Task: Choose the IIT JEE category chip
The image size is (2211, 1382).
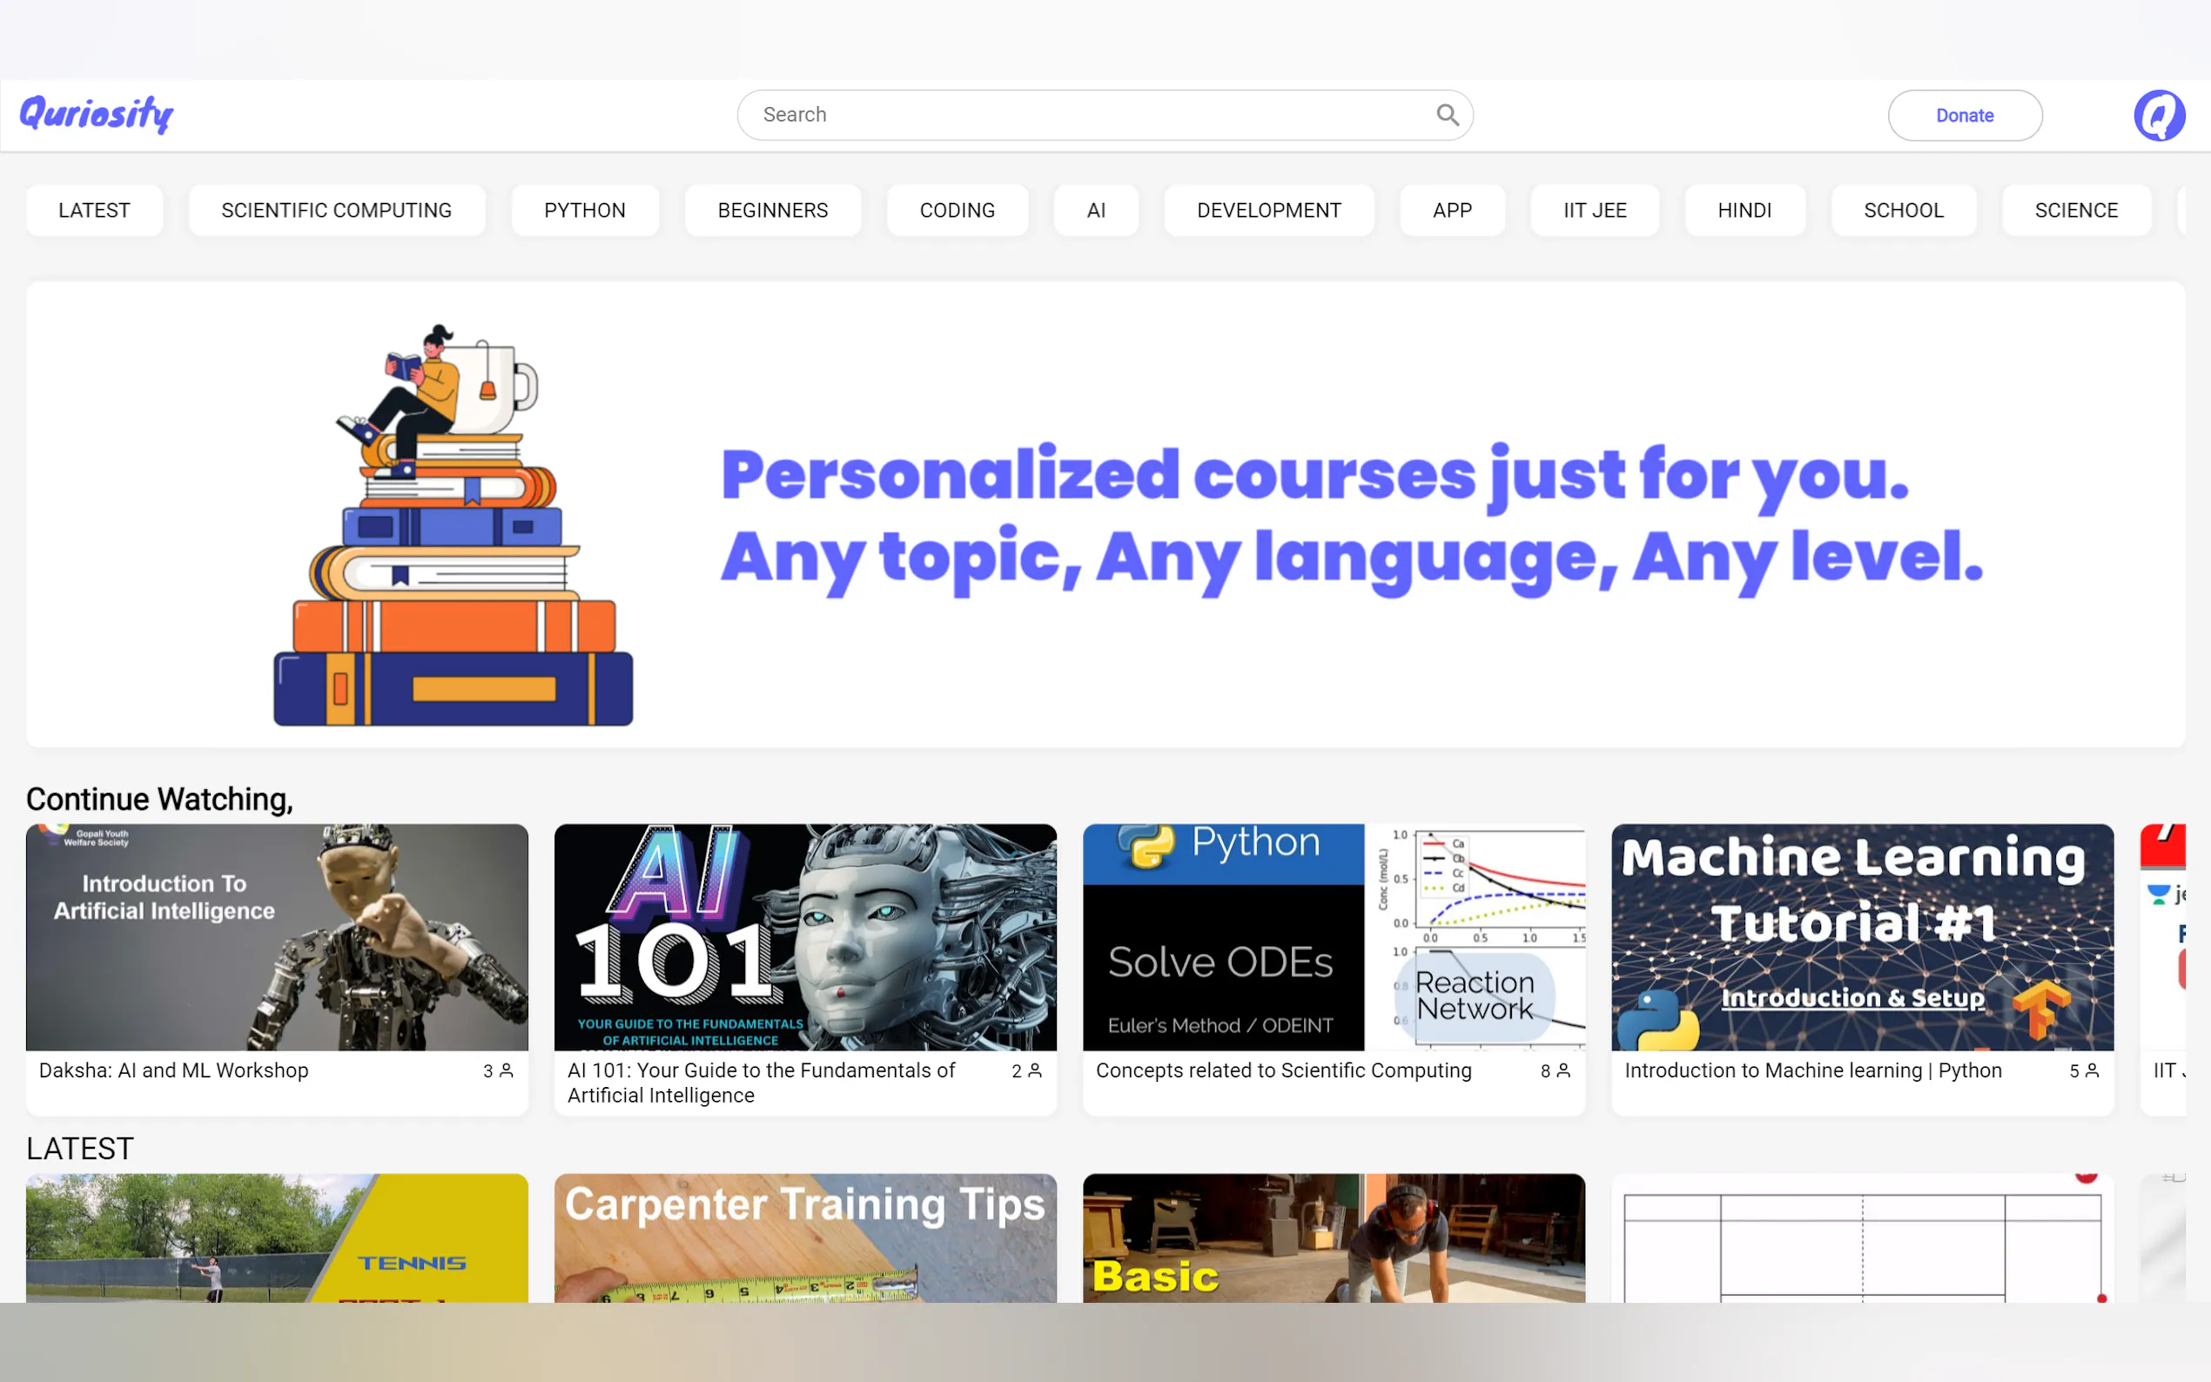Action: [x=1594, y=211]
